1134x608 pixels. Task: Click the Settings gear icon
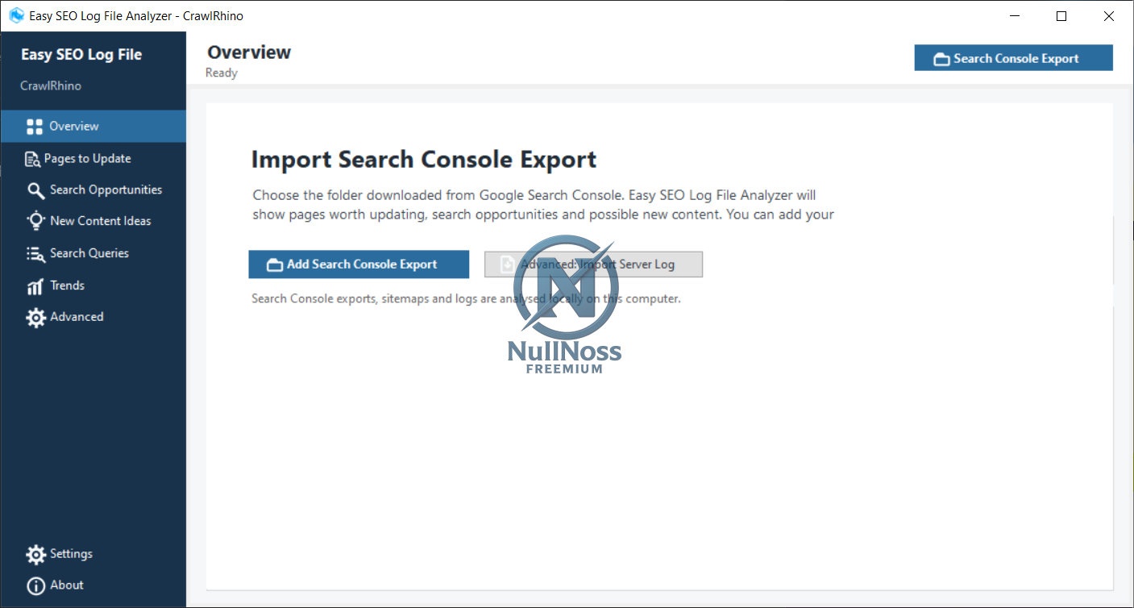(x=35, y=555)
